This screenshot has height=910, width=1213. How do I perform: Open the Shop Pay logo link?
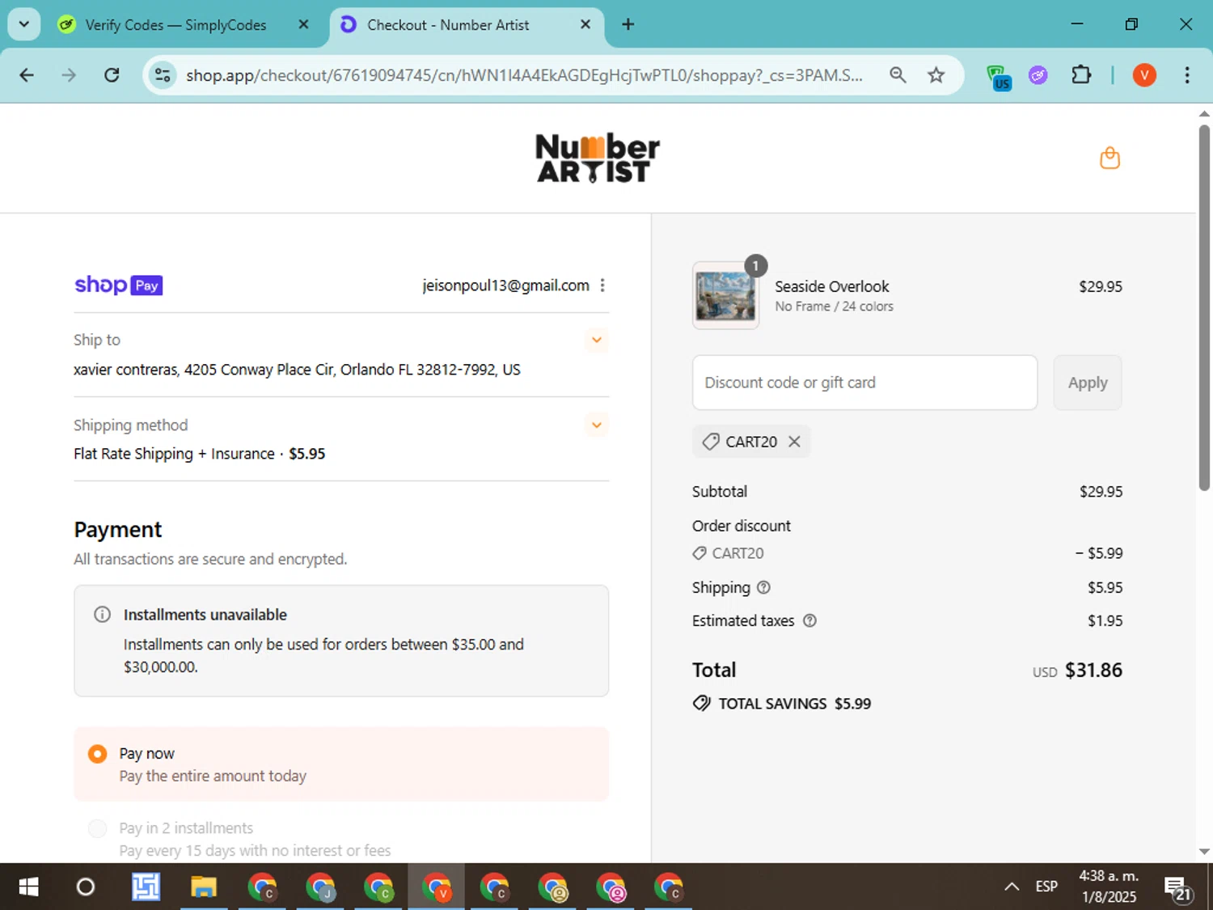pos(119,285)
